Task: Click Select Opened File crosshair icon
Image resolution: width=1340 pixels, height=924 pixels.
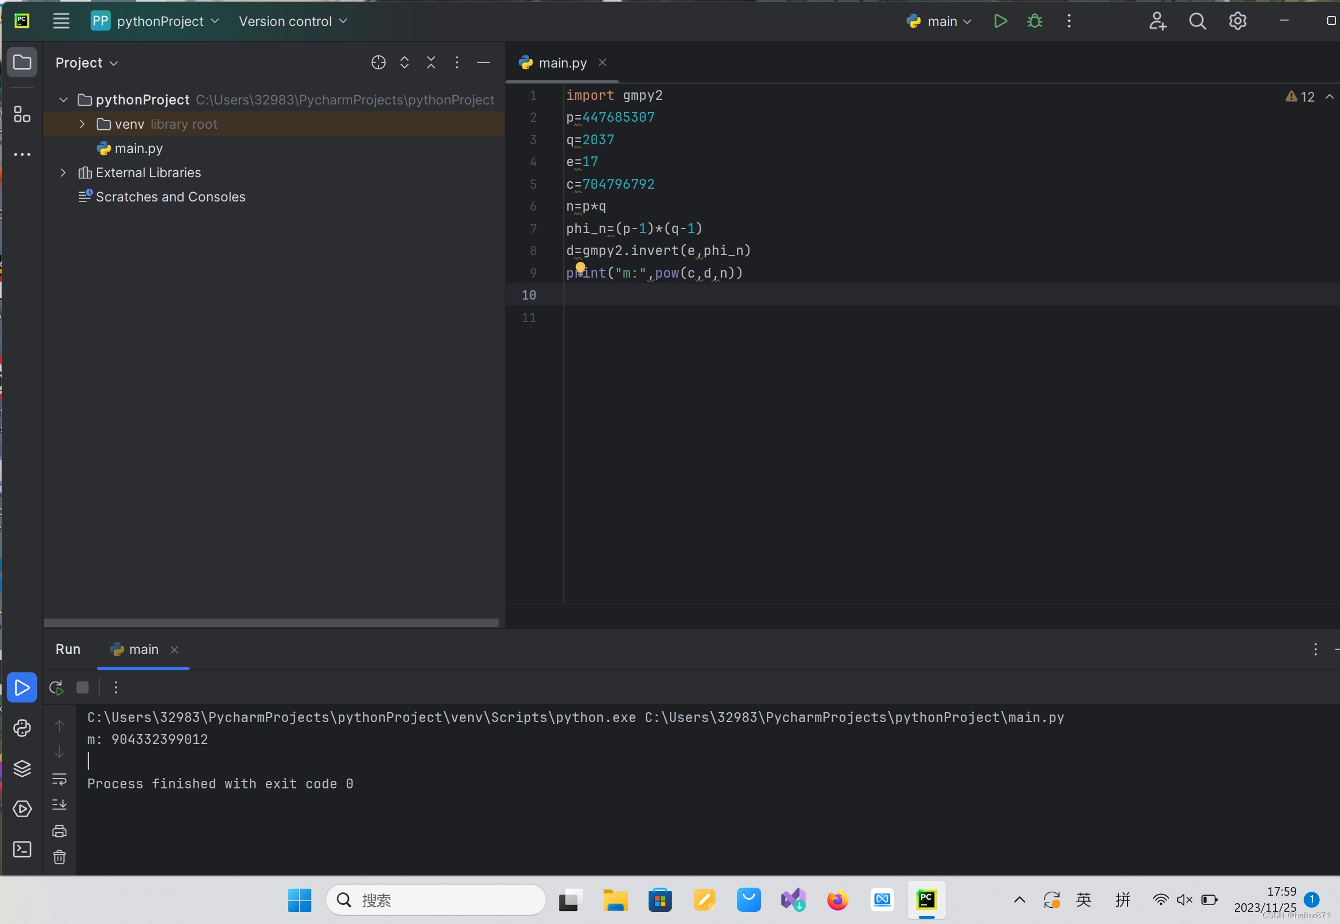Action: click(x=378, y=62)
